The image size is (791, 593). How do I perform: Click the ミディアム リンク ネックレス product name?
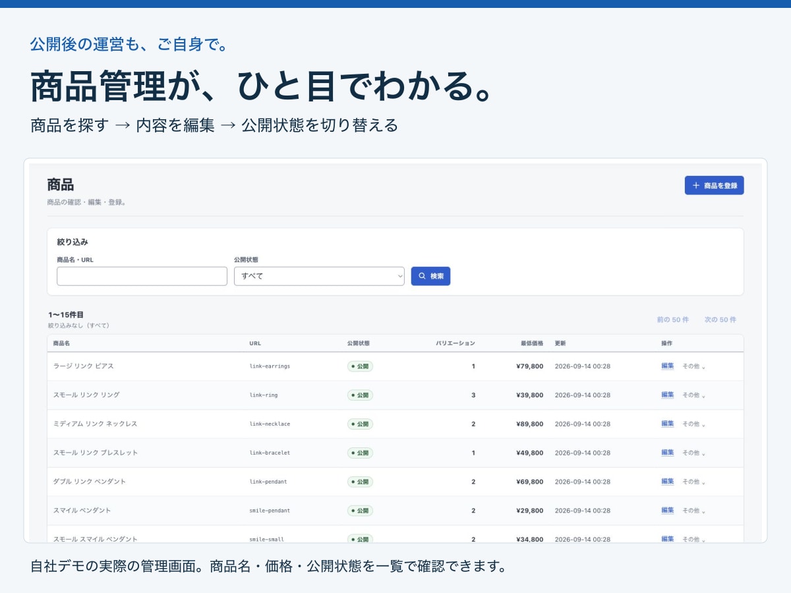coord(95,424)
